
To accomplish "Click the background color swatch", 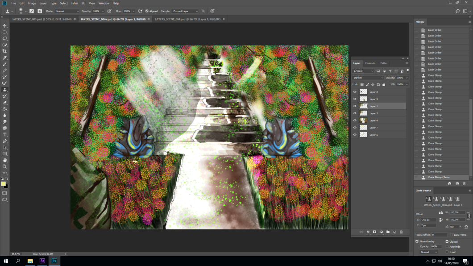I will [6, 187].
